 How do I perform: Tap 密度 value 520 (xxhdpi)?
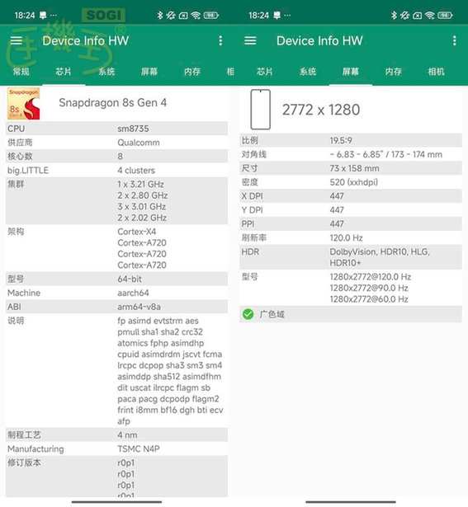pos(354,182)
